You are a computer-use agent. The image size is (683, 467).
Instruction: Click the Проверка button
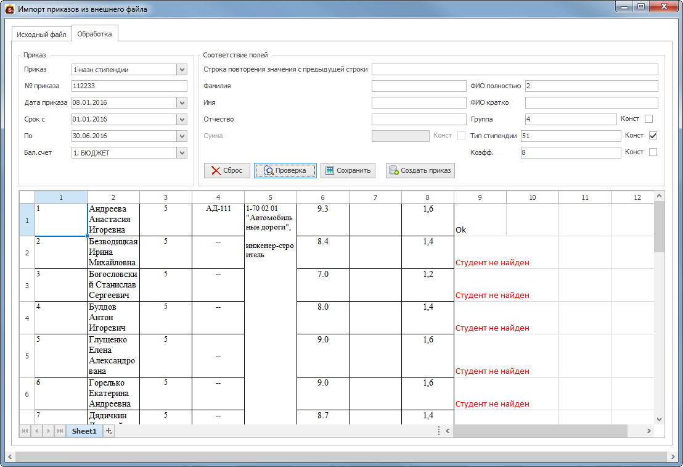click(285, 170)
